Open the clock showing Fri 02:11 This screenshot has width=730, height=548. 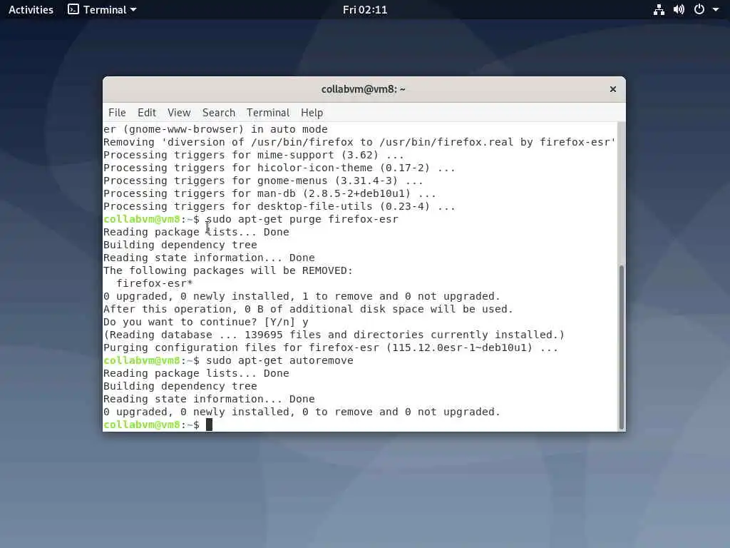click(x=365, y=9)
